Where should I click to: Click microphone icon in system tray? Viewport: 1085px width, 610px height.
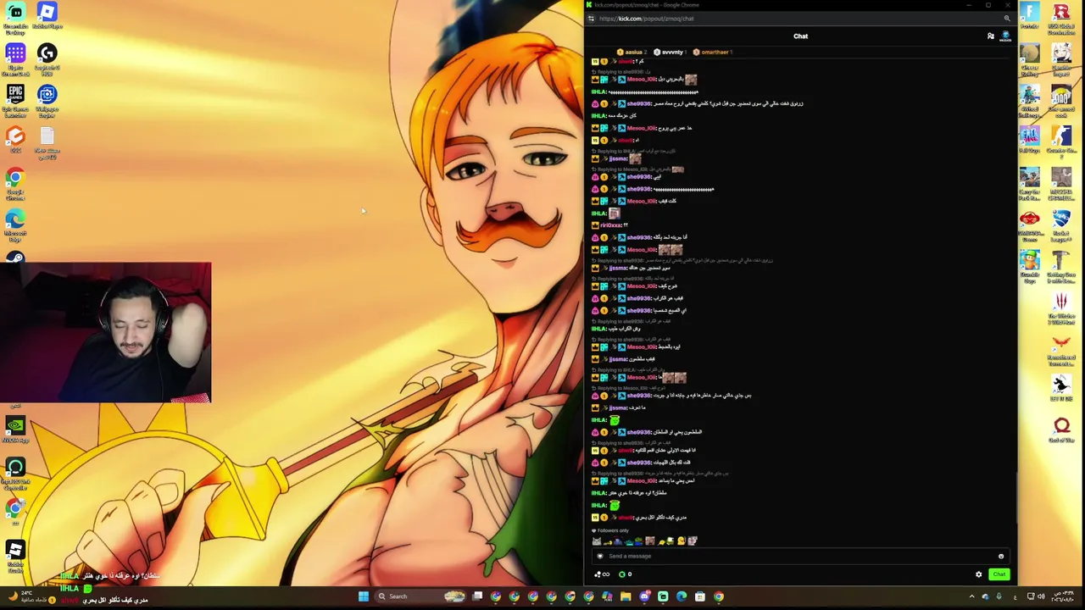[999, 596]
